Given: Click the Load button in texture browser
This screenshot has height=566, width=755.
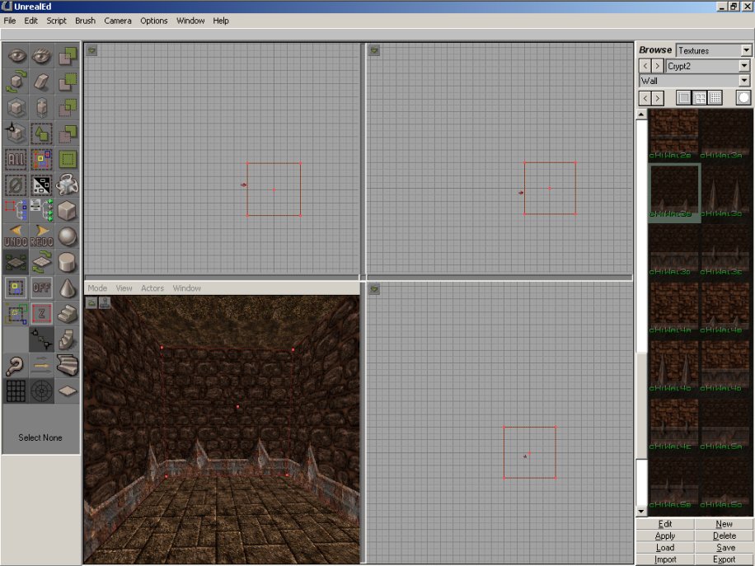Looking at the screenshot, I should 665,548.
